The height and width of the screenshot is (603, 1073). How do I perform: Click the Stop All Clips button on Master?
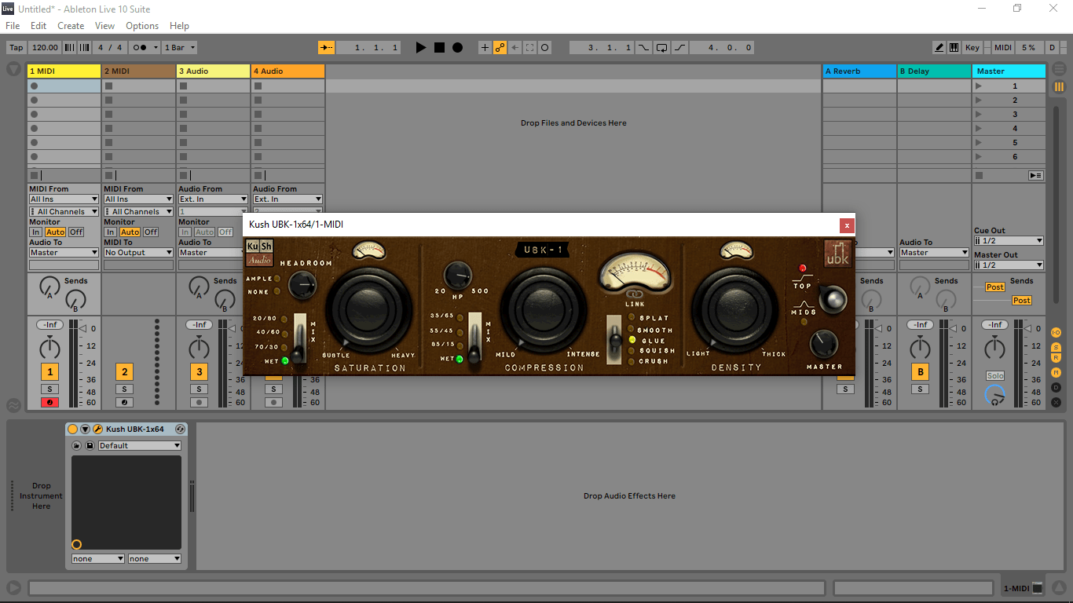click(978, 175)
